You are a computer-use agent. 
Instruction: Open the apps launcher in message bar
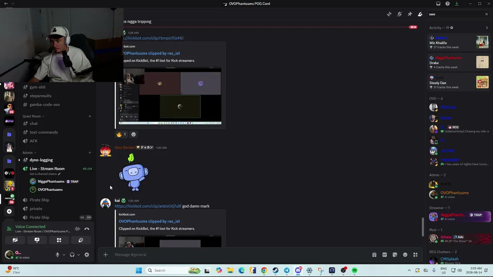416,255
